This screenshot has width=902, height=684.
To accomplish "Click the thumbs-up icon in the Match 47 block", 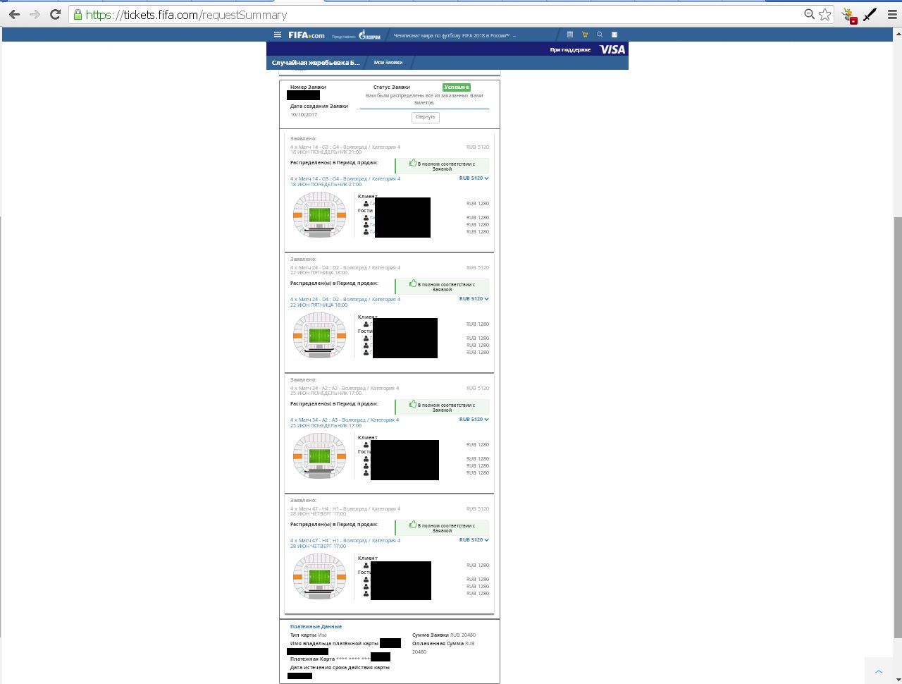I will click(413, 525).
